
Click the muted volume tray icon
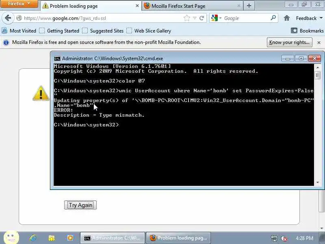tap(284, 238)
